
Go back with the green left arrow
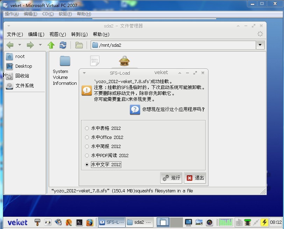10,45
